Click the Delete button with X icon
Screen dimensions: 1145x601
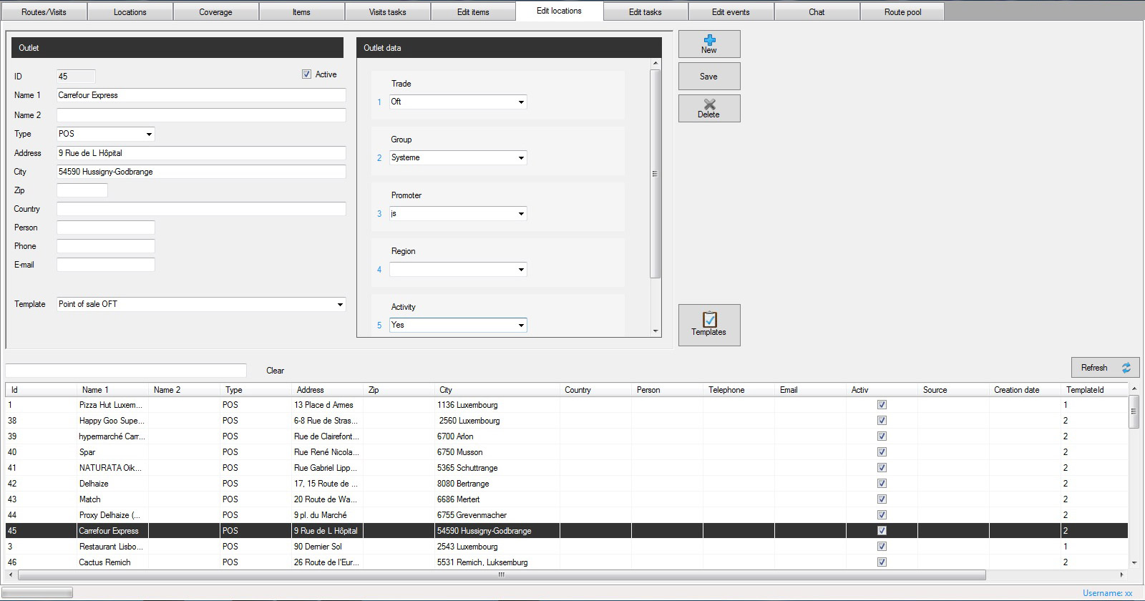click(708, 108)
